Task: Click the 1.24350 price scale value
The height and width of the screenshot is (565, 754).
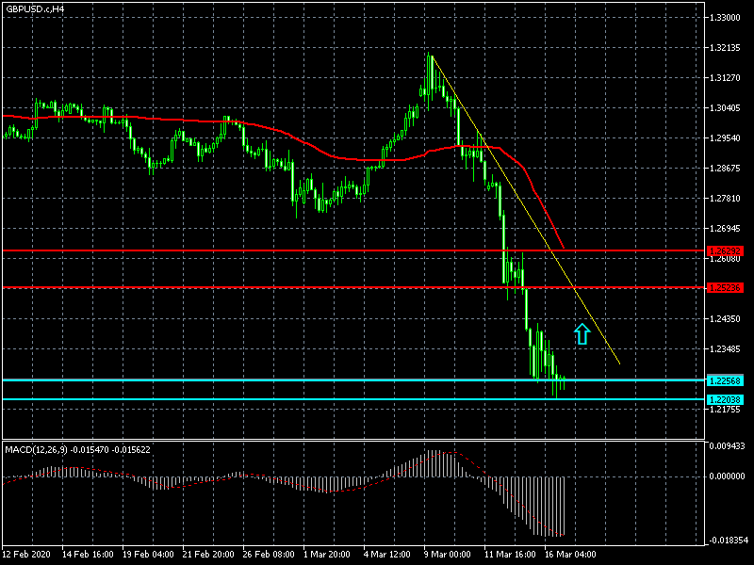Action: tap(729, 320)
